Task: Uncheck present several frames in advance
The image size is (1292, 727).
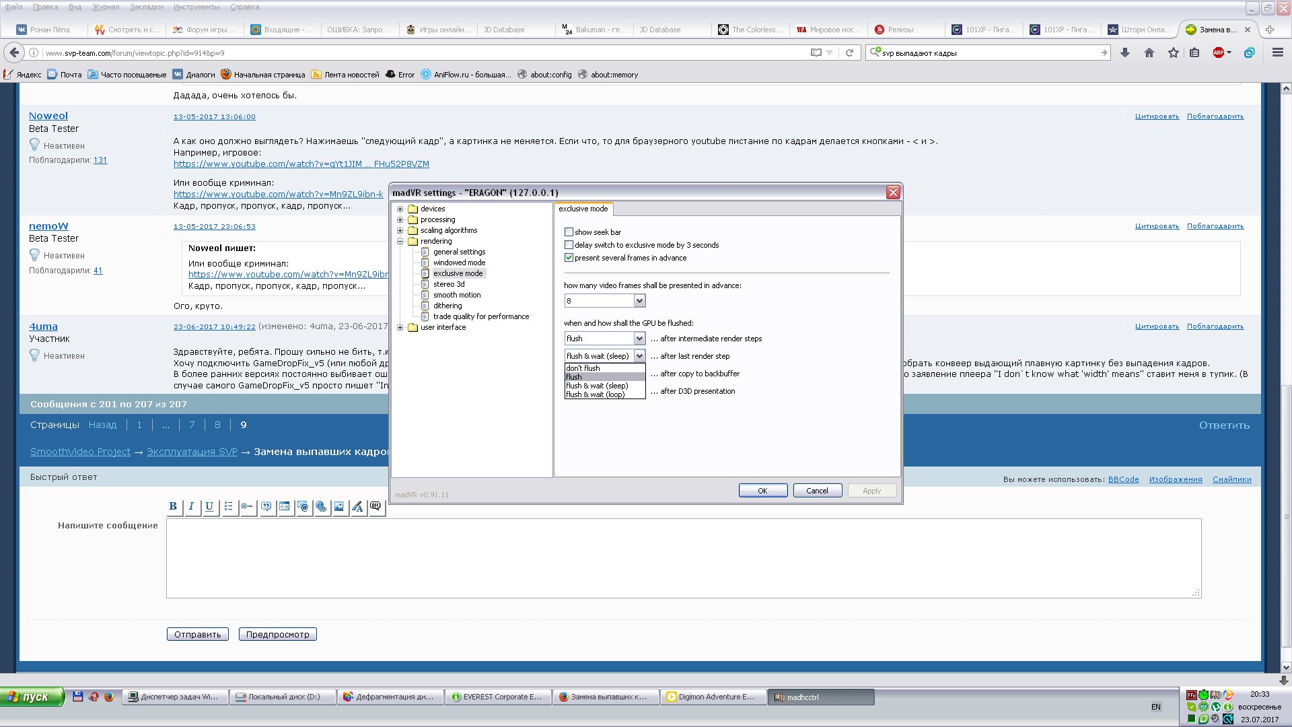Action: (569, 258)
